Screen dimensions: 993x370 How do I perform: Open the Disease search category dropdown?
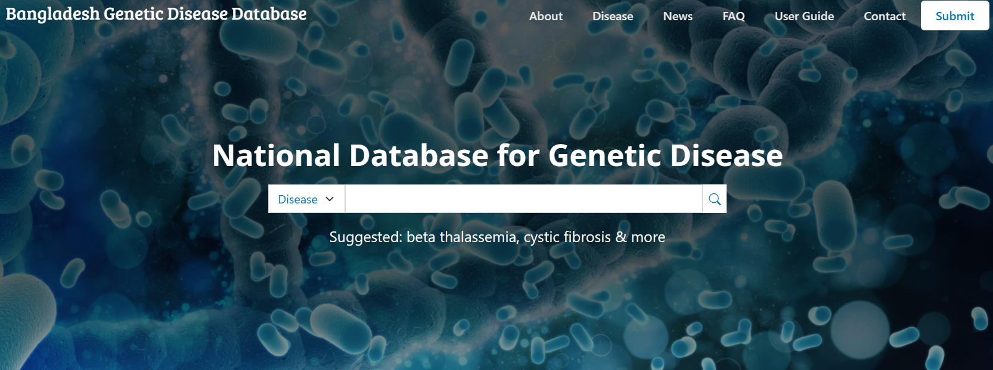click(306, 199)
